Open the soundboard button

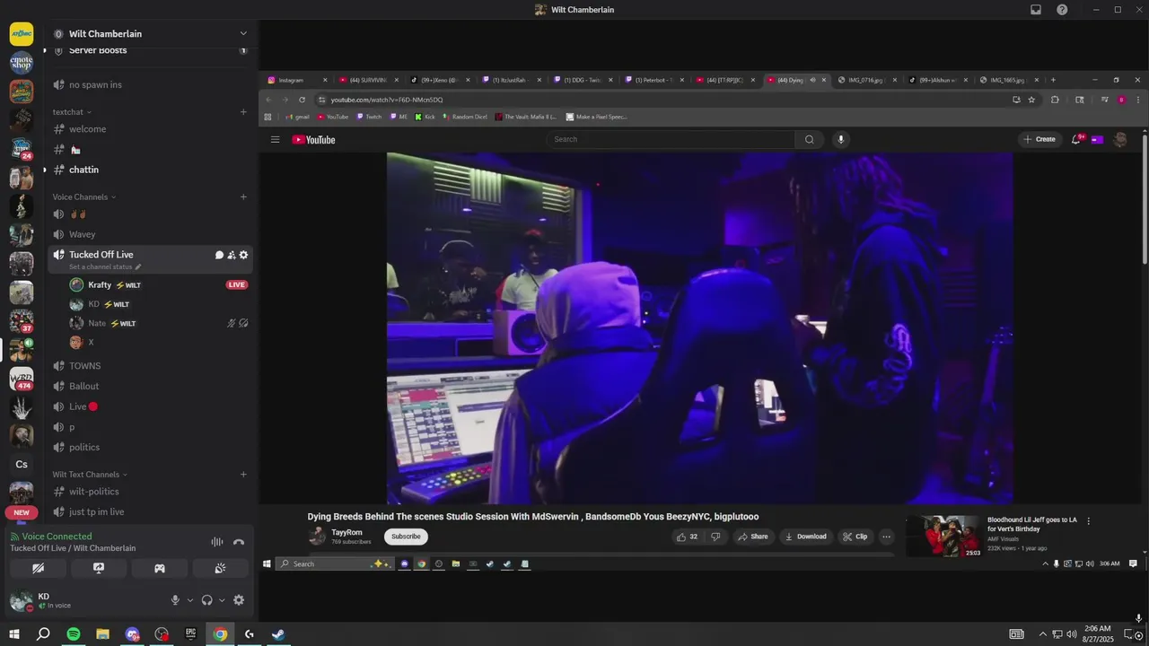point(221,568)
